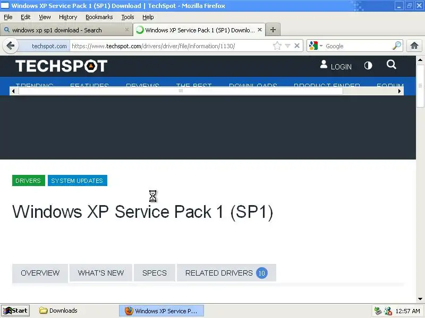
Task: Click the Firefox taskbar button
Action: click(x=161, y=311)
